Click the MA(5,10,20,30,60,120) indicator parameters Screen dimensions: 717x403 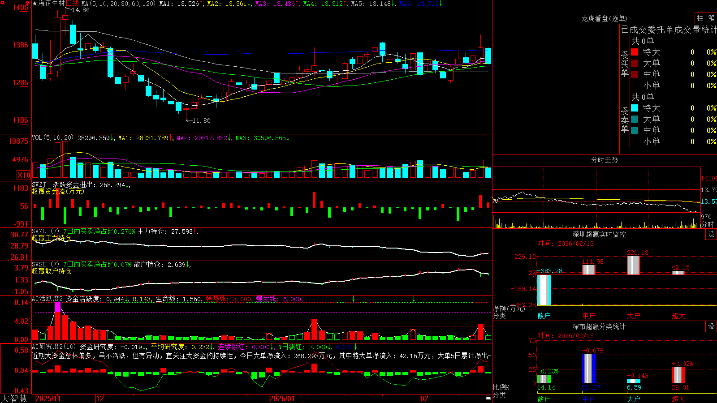pyautogui.click(x=118, y=4)
